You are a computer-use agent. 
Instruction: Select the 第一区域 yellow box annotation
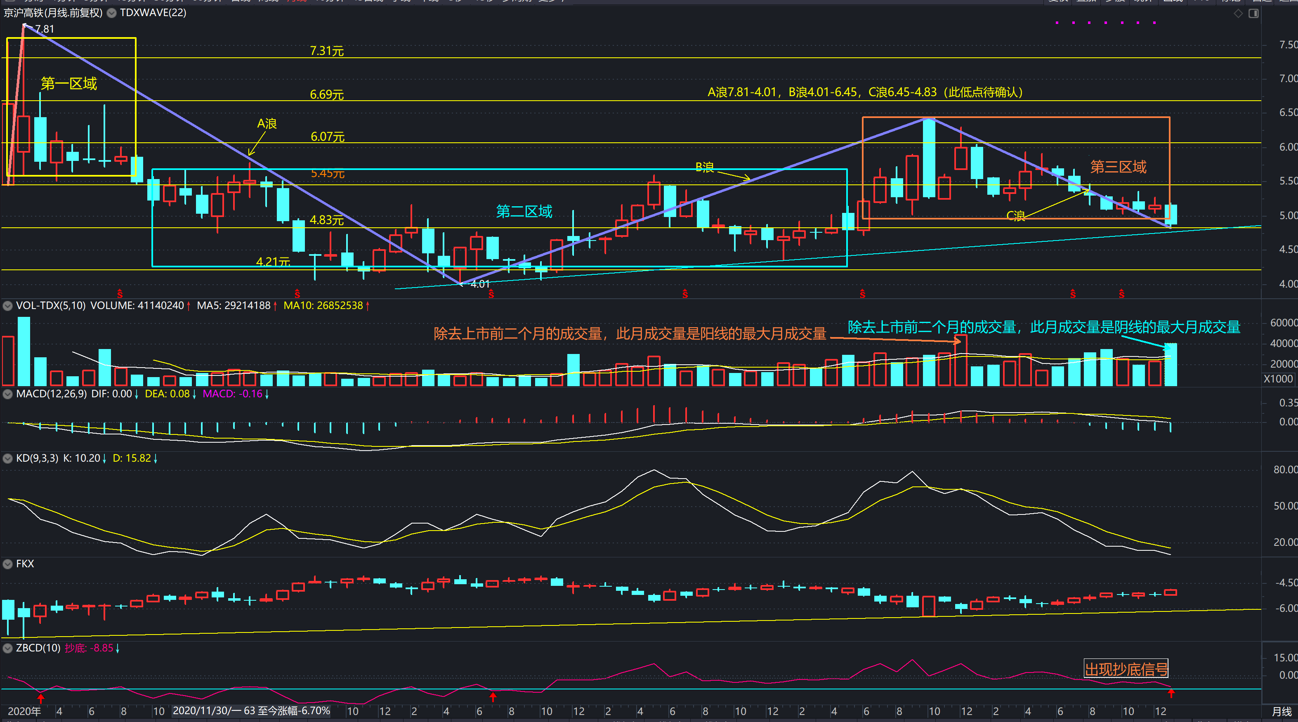69,84
